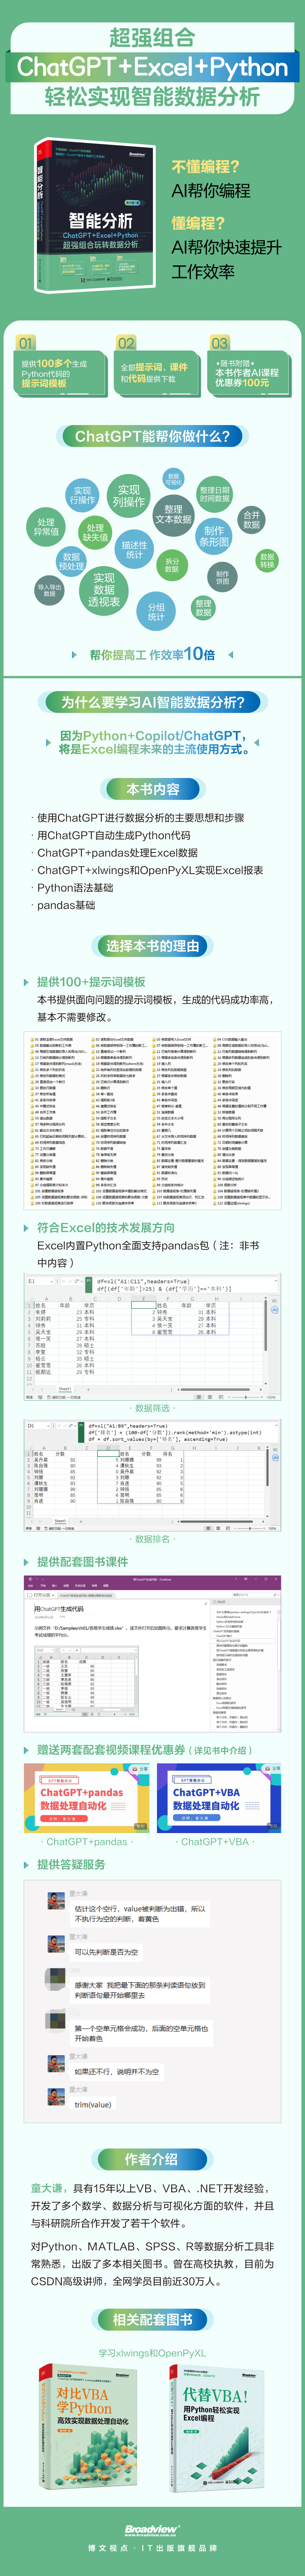Screen dimensions: 305x2576
Task: Click 为什么要学习AI智能数据分析？ heading pill
Action: point(152,702)
